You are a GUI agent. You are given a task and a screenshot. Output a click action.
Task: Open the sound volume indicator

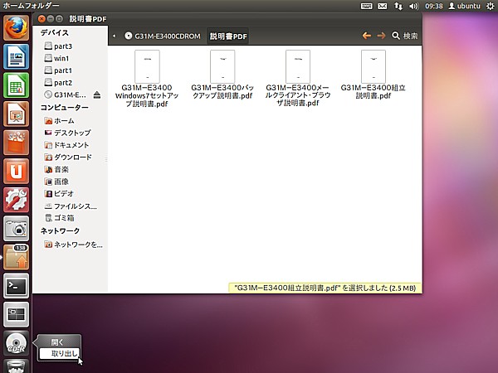(414, 6)
